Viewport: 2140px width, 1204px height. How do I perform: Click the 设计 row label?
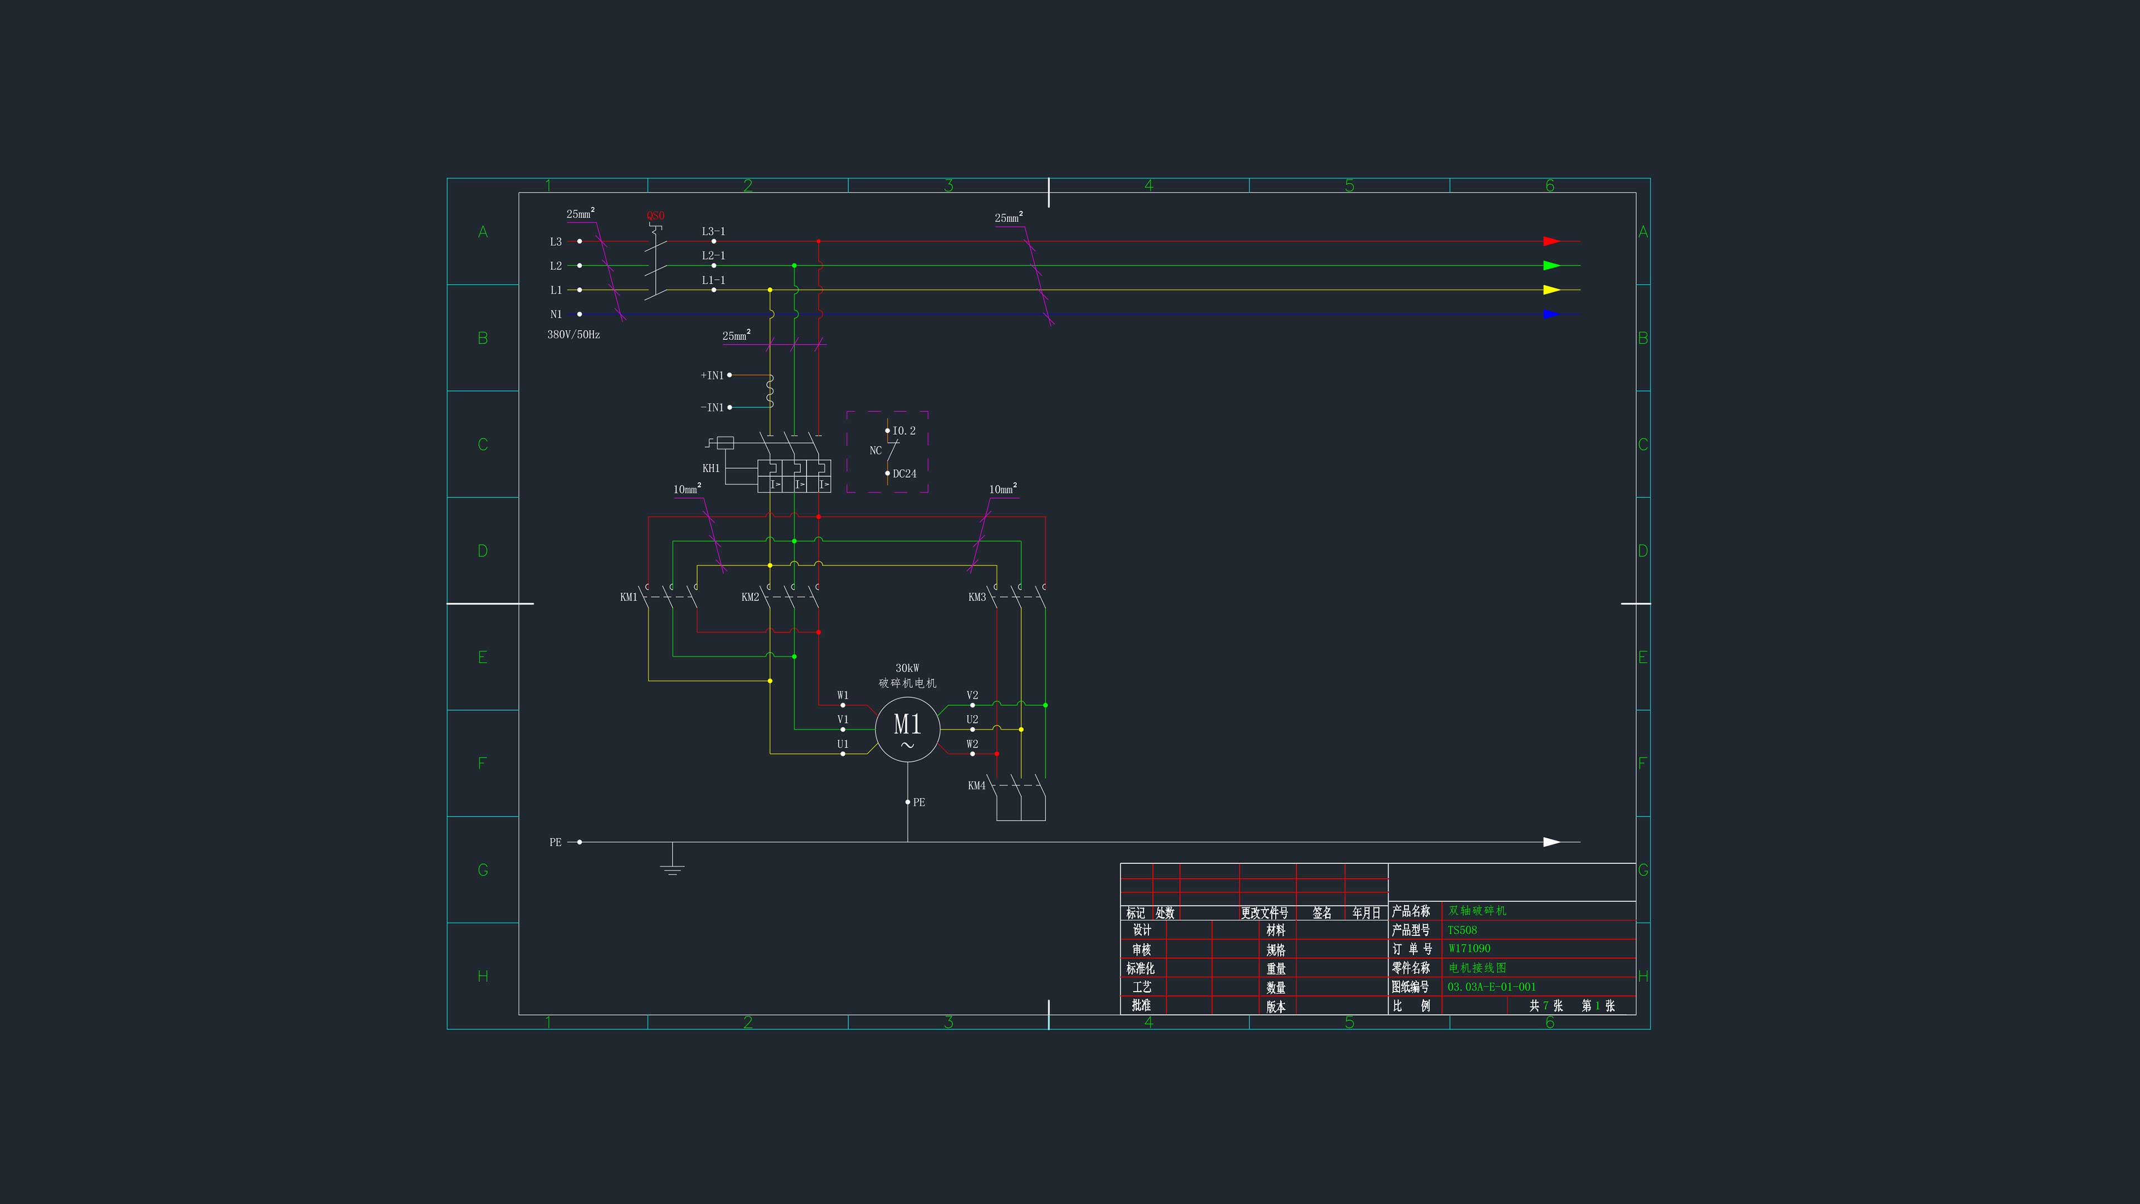(1142, 930)
